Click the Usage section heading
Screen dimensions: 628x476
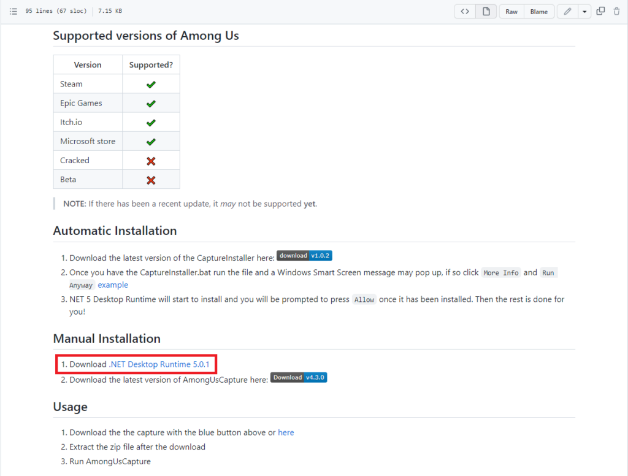click(x=70, y=407)
